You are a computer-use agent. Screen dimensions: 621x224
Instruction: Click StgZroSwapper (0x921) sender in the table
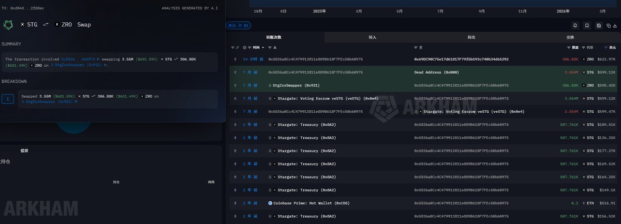[295, 85]
